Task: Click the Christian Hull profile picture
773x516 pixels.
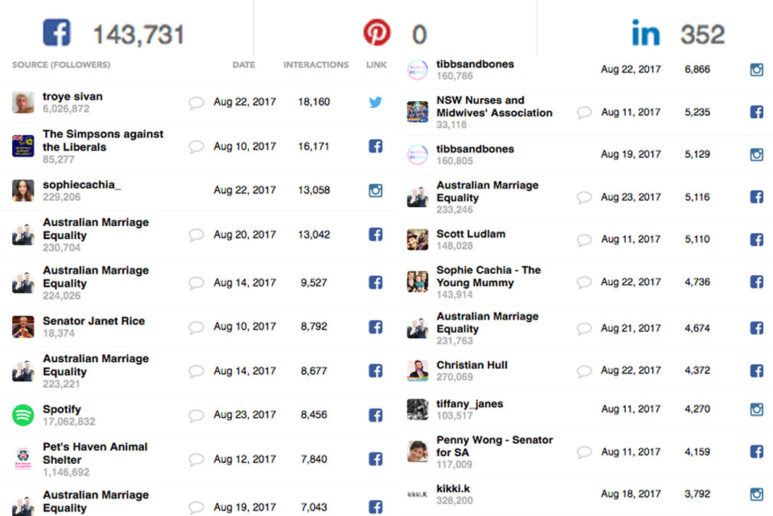Action: 418,370
